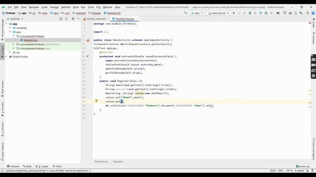Open Build Variants side panel
316x177 pixels.
coord(2,88)
